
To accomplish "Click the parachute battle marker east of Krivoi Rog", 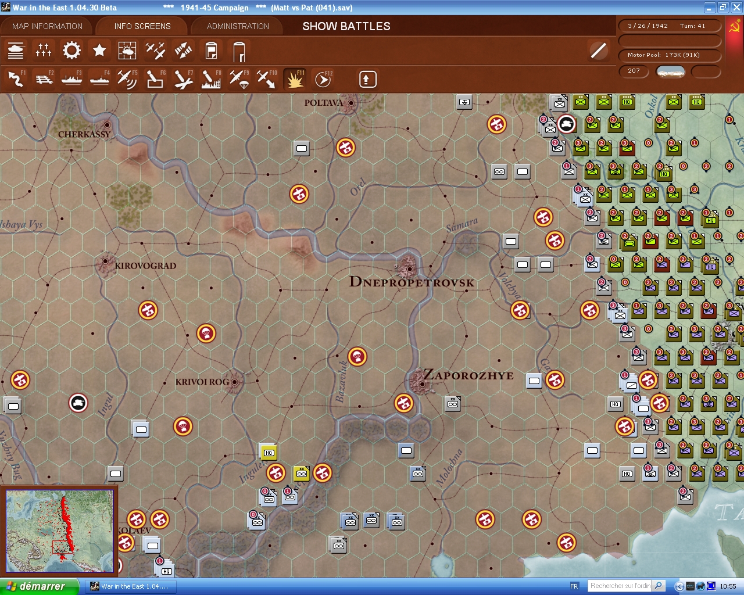I will pos(357,356).
